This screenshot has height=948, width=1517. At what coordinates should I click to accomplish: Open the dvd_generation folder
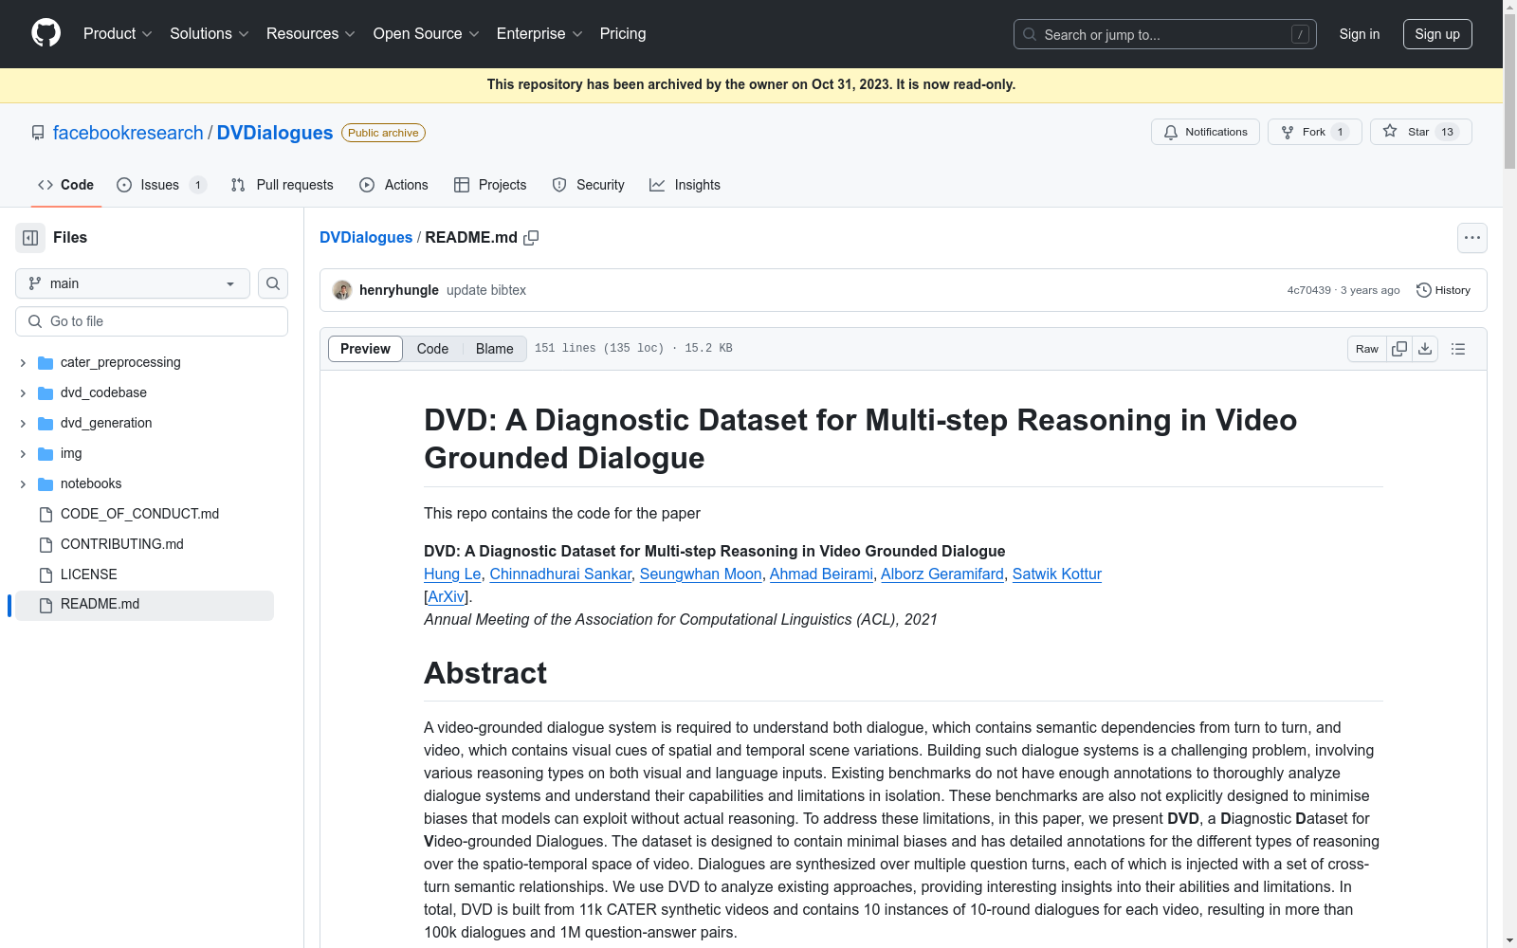pyautogui.click(x=106, y=423)
